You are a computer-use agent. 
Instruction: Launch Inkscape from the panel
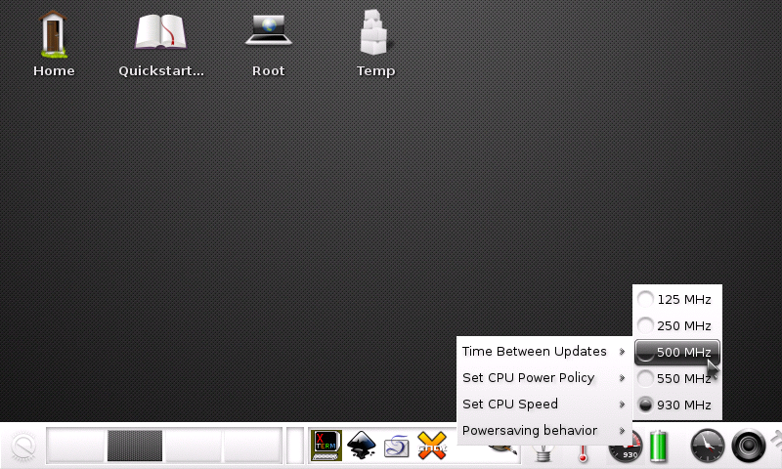point(362,446)
